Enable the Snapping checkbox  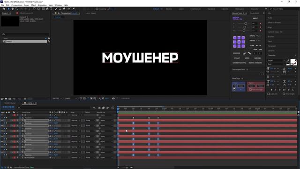pyautogui.click(x=97, y=9)
